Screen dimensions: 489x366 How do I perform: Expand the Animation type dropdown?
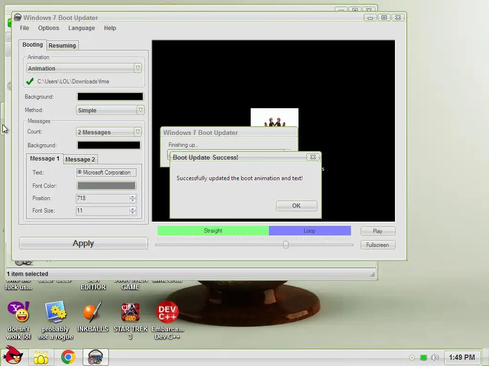click(138, 68)
